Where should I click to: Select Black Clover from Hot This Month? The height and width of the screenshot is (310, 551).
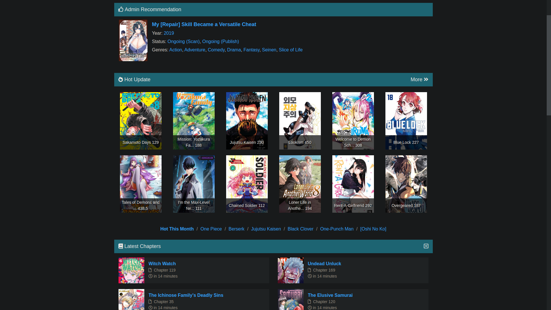point(300,229)
